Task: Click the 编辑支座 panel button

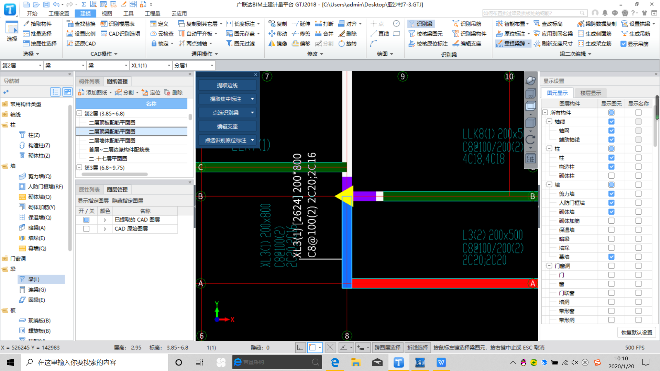Action: [227, 126]
